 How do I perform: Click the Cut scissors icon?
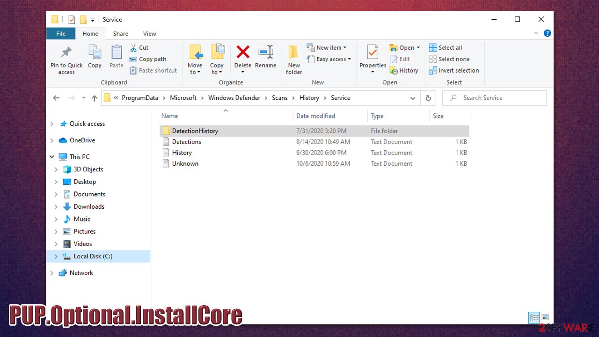pyautogui.click(x=133, y=48)
